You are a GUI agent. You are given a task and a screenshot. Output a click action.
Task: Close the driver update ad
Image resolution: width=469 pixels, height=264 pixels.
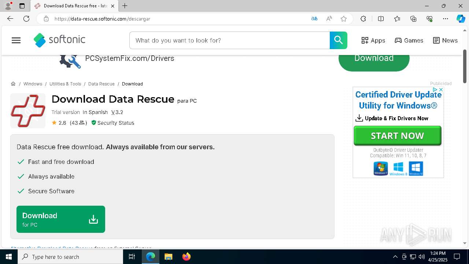pyautogui.click(x=441, y=89)
